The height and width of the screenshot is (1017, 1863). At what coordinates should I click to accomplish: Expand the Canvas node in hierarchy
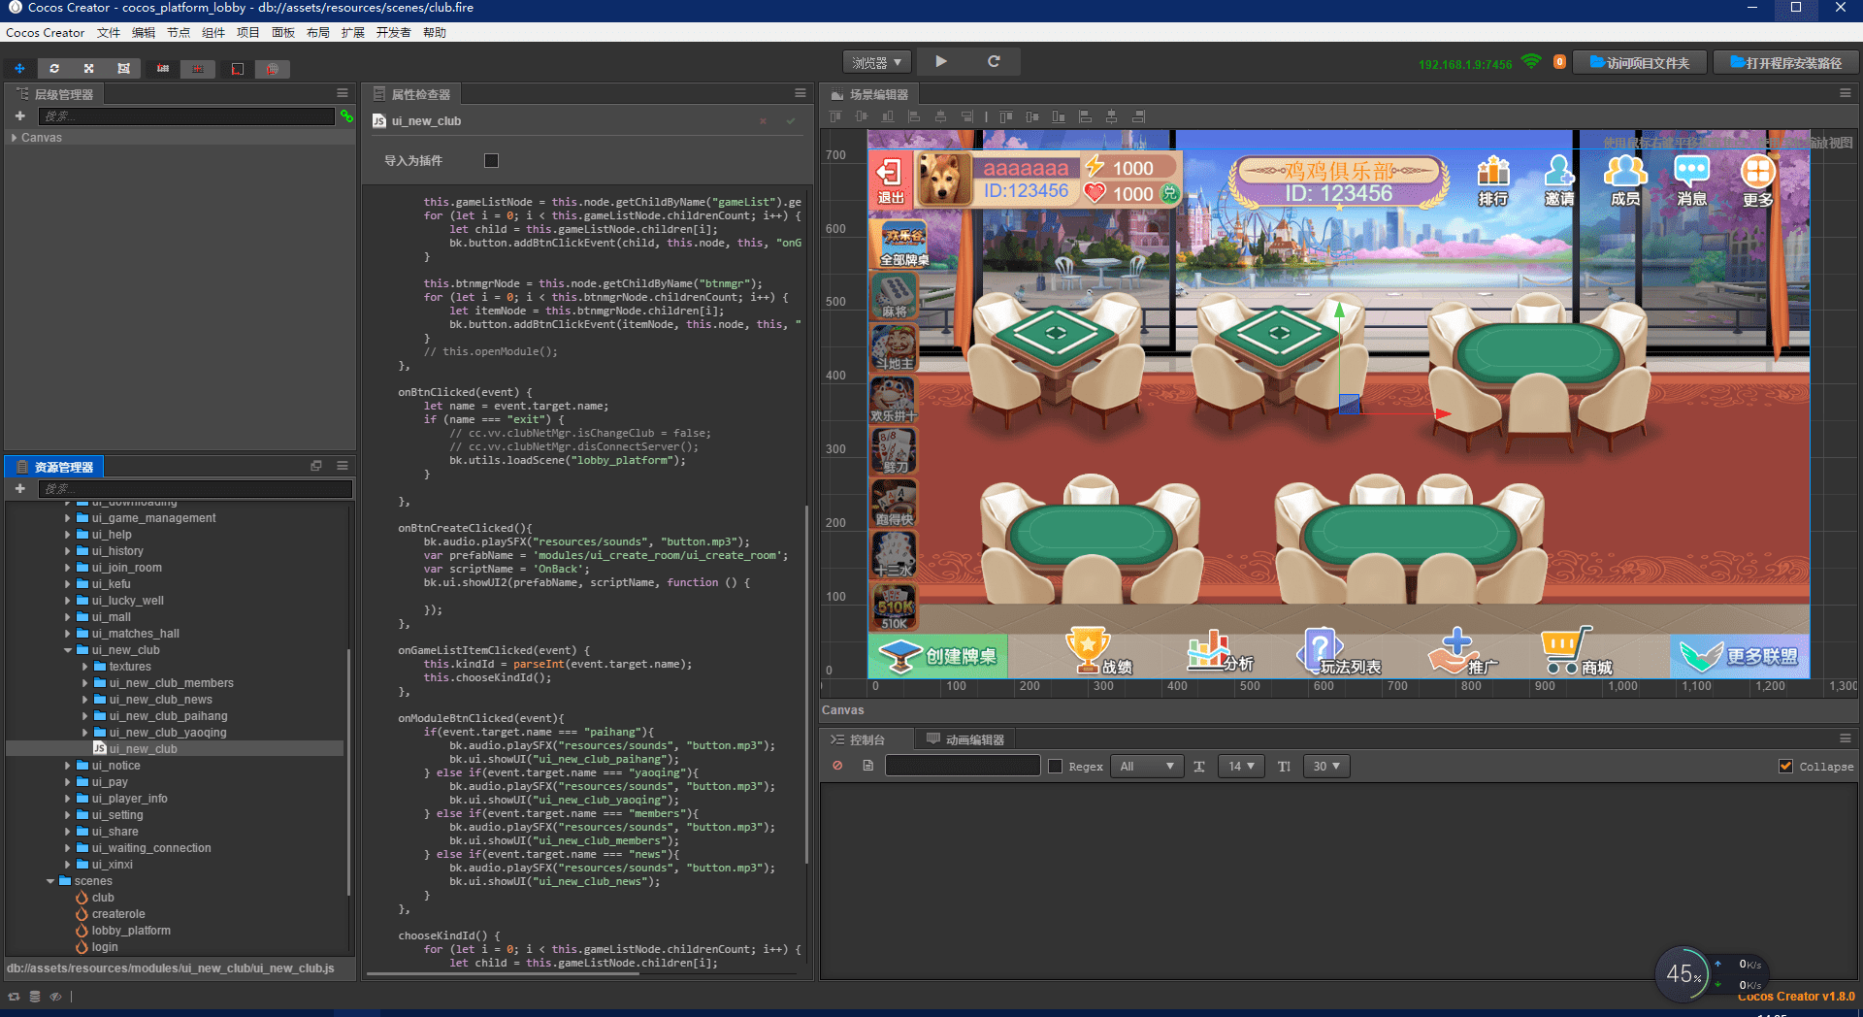pos(14,138)
